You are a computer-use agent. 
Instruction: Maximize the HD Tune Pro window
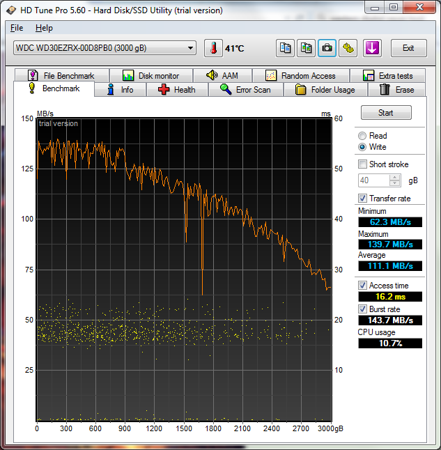coord(394,7)
